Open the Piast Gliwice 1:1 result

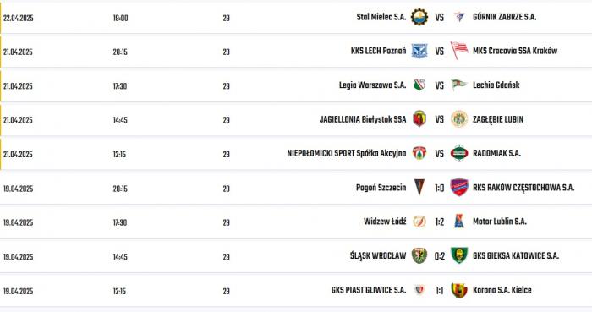click(x=439, y=291)
